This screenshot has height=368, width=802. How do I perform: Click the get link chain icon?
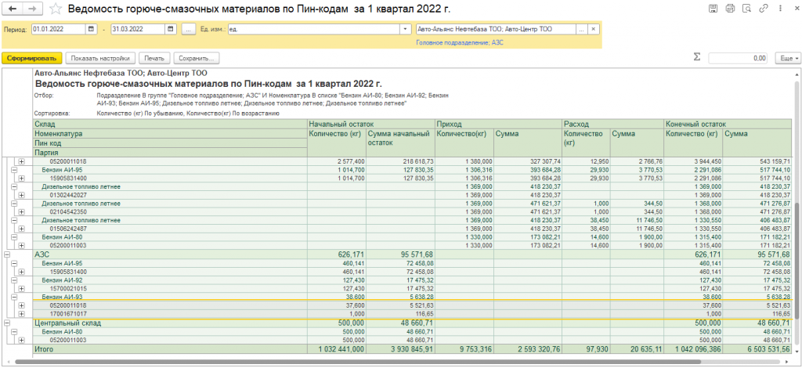click(x=764, y=9)
